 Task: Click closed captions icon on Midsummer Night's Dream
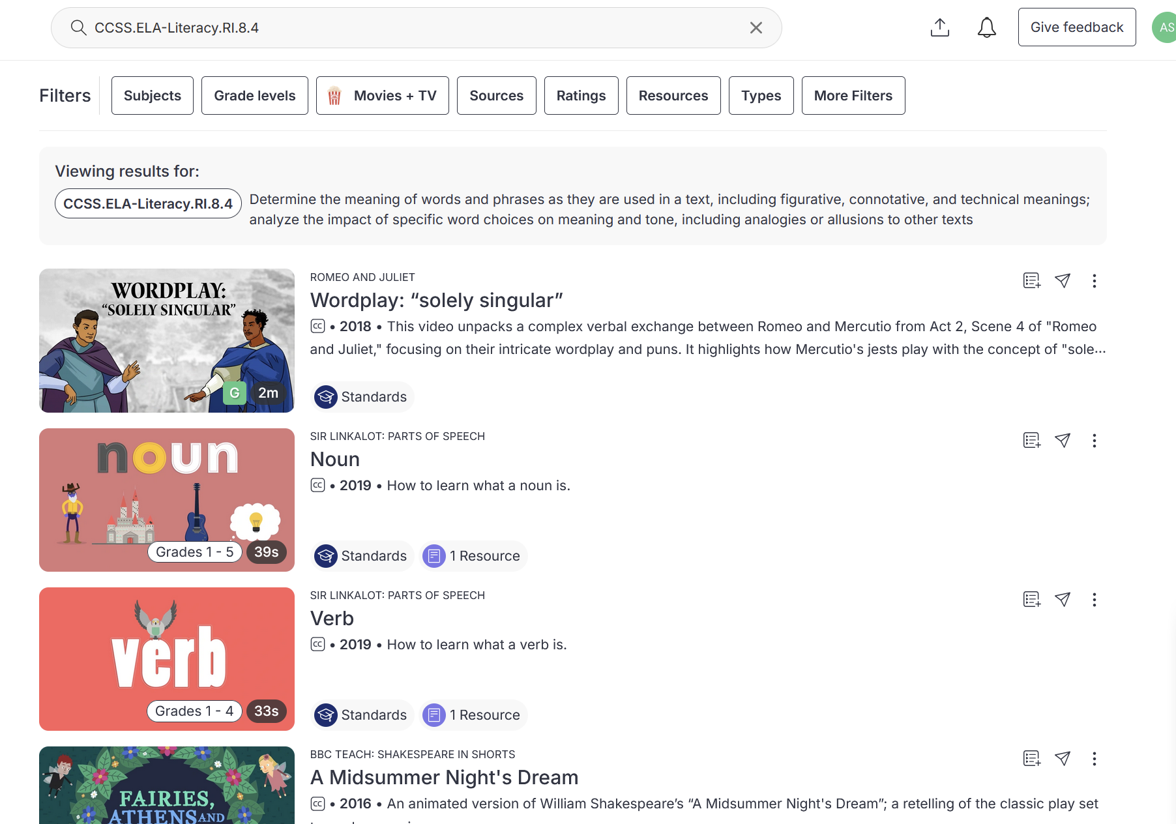click(317, 803)
